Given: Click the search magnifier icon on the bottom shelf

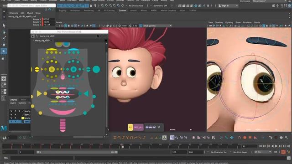Looking at the screenshot, I should [x=286, y=138].
